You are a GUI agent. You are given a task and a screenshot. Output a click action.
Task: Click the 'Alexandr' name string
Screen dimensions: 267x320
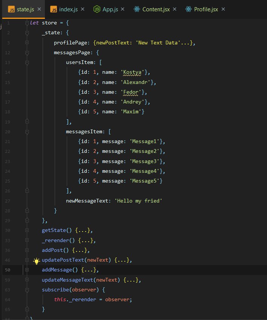[135, 82]
